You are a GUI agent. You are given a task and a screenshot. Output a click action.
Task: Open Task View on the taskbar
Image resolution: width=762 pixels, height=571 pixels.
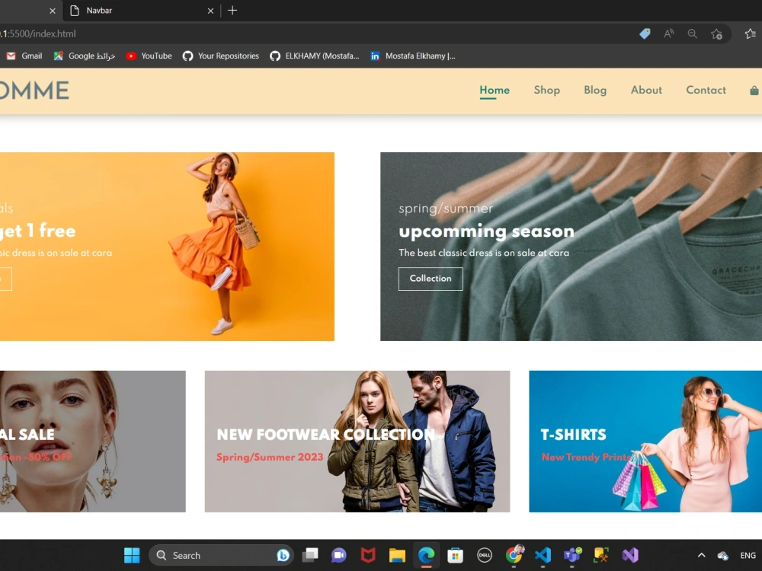(310, 555)
